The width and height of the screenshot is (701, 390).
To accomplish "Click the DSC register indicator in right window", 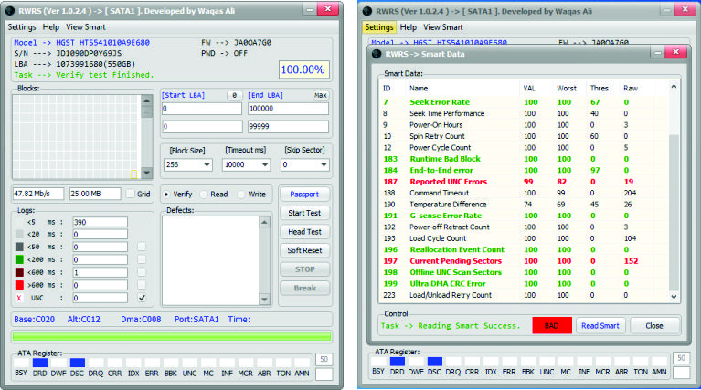I will point(435,361).
